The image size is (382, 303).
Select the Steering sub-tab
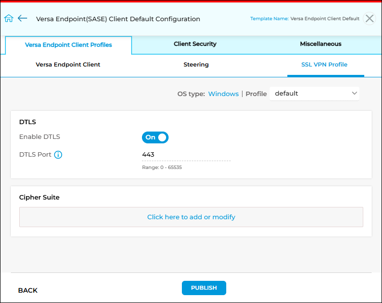[x=196, y=65]
